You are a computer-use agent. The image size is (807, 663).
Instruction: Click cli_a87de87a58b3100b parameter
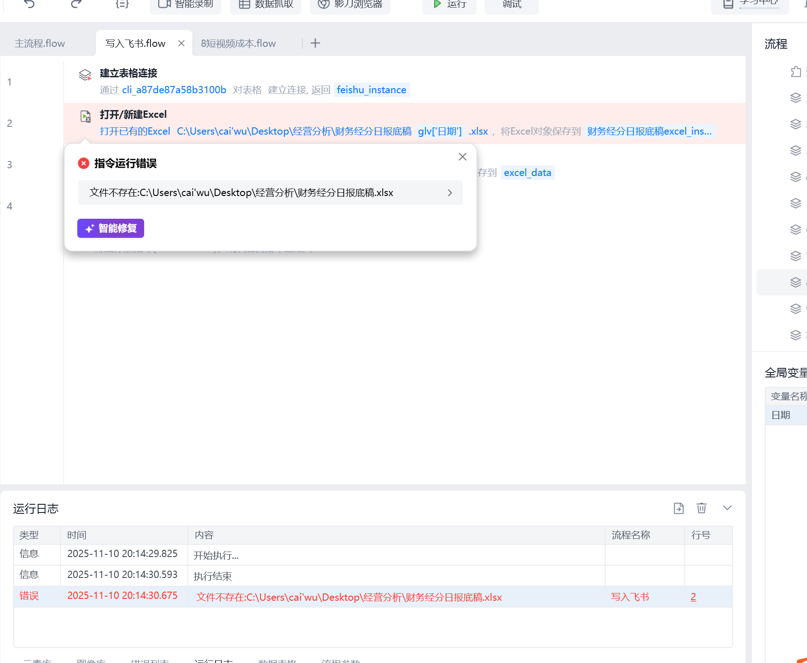tap(174, 90)
